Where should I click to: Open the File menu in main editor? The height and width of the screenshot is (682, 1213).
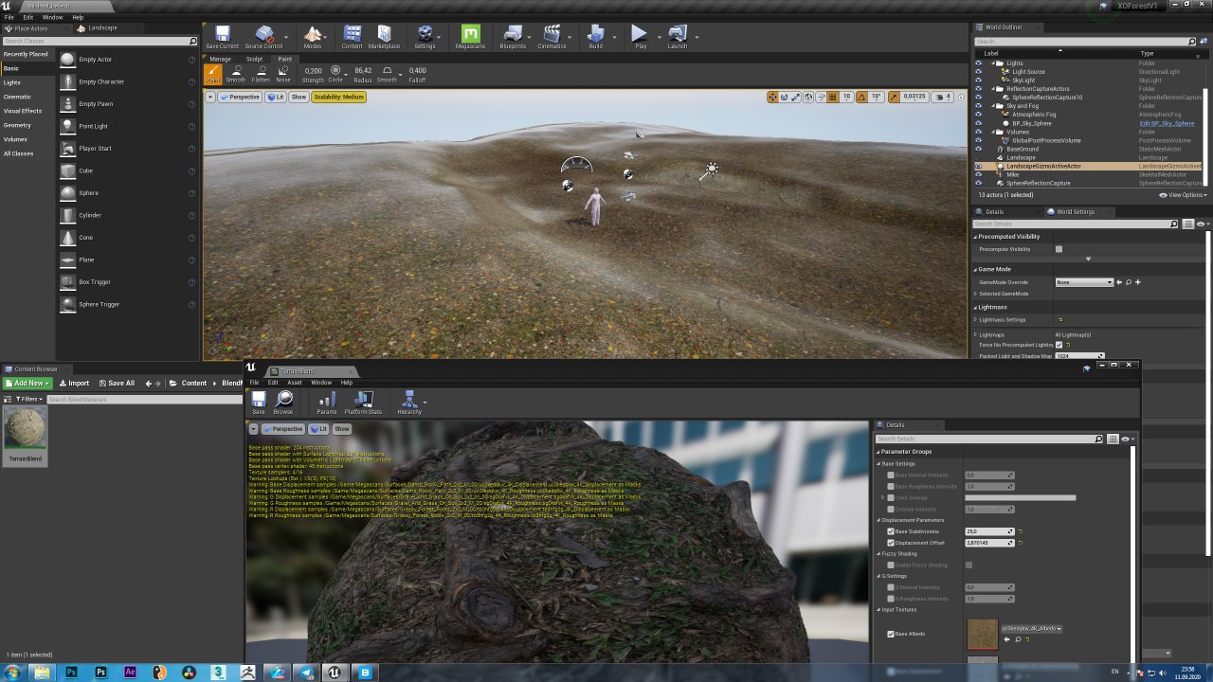(x=9, y=17)
